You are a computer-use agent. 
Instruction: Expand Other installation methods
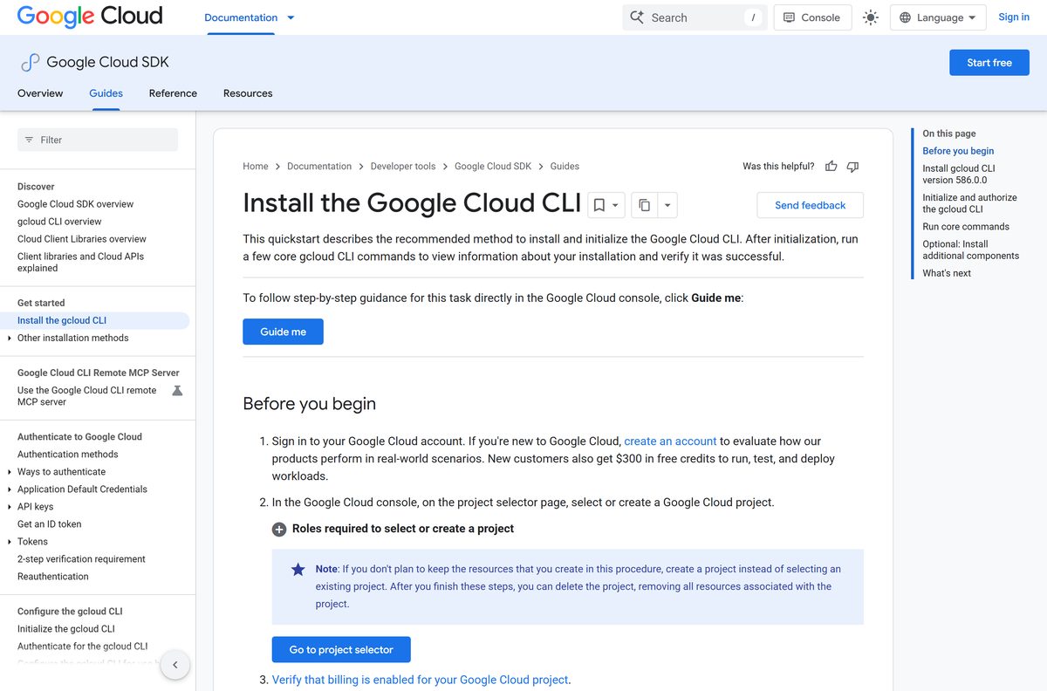10,338
